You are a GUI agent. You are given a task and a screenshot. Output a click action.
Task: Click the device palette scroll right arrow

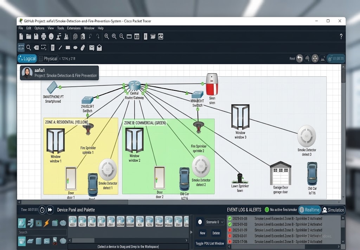tap(186, 241)
